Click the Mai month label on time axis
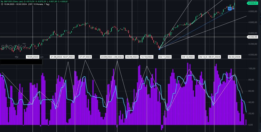This screenshot has height=132, width=261. tap(16, 57)
